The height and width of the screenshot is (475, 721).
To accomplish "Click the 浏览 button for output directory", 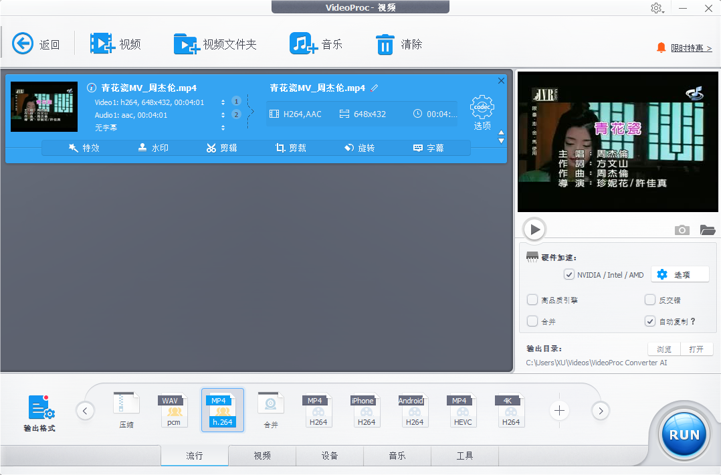I will point(663,348).
